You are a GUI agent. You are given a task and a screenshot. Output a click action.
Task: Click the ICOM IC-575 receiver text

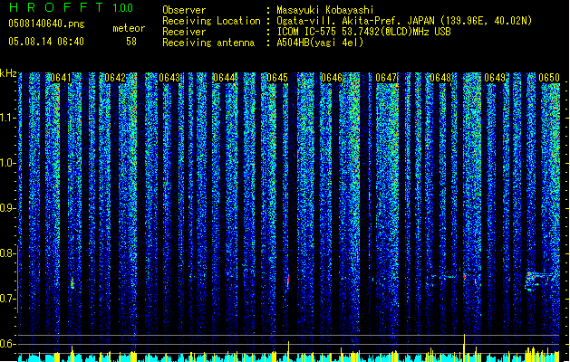point(363,32)
